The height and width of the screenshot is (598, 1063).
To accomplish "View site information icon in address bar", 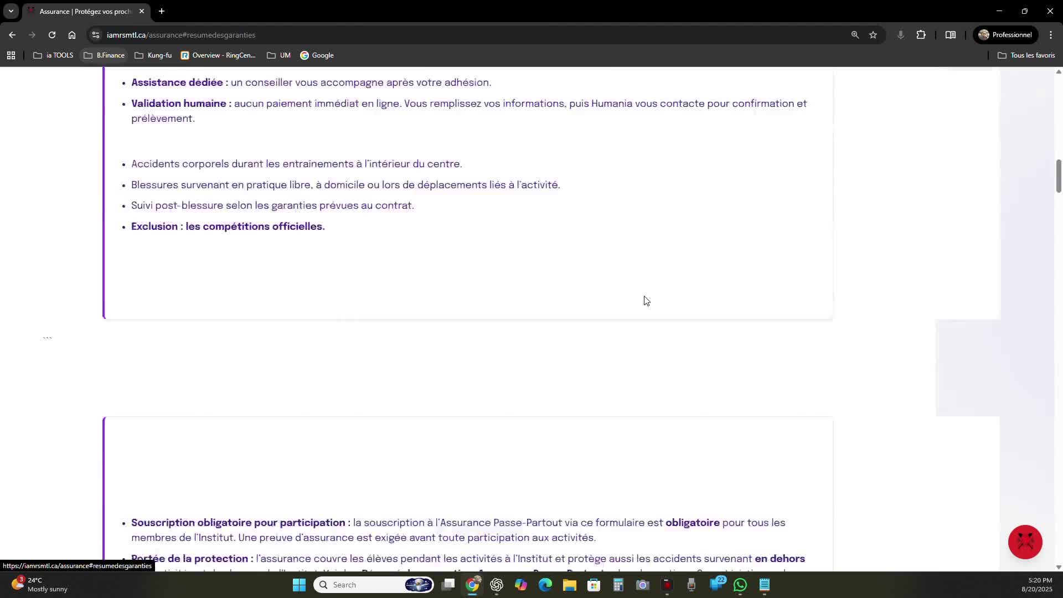I will [x=96, y=35].
